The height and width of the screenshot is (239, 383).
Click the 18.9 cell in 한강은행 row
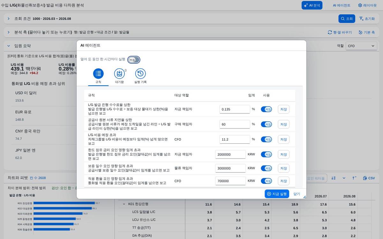tap(295, 204)
